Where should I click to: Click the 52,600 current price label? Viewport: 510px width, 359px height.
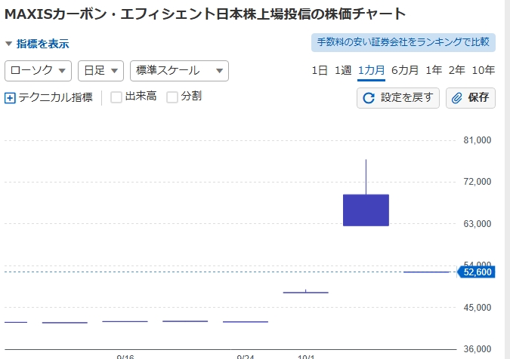pyautogui.click(x=477, y=272)
